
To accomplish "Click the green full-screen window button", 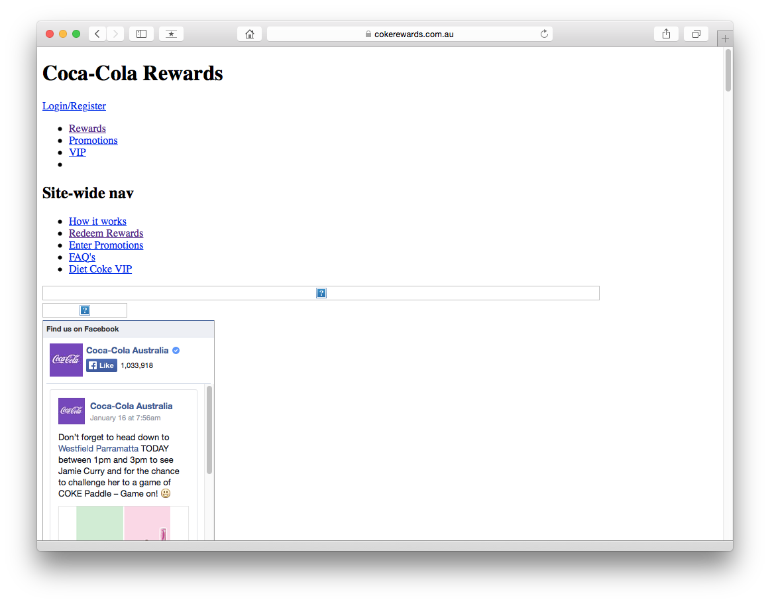I will pyautogui.click(x=76, y=34).
